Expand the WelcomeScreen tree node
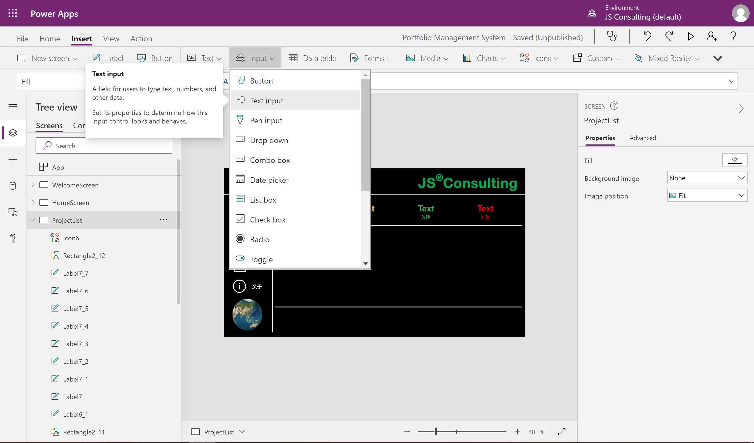This screenshot has width=754, height=443. click(x=33, y=185)
